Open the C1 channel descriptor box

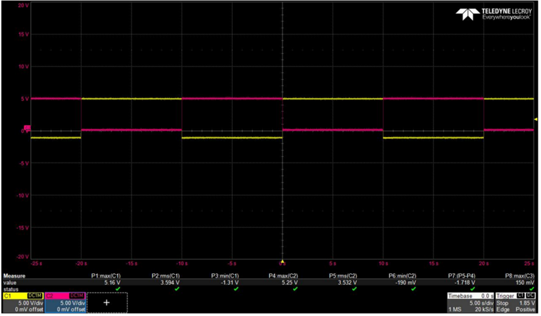click(23, 303)
